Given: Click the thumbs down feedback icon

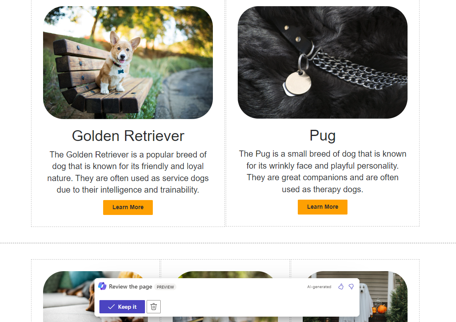Looking at the screenshot, I should 351,286.
